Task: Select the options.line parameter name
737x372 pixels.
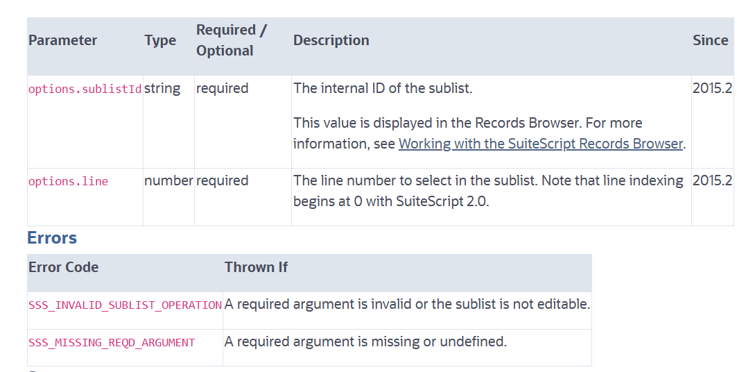Action: pyautogui.click(x=68, y=181)
